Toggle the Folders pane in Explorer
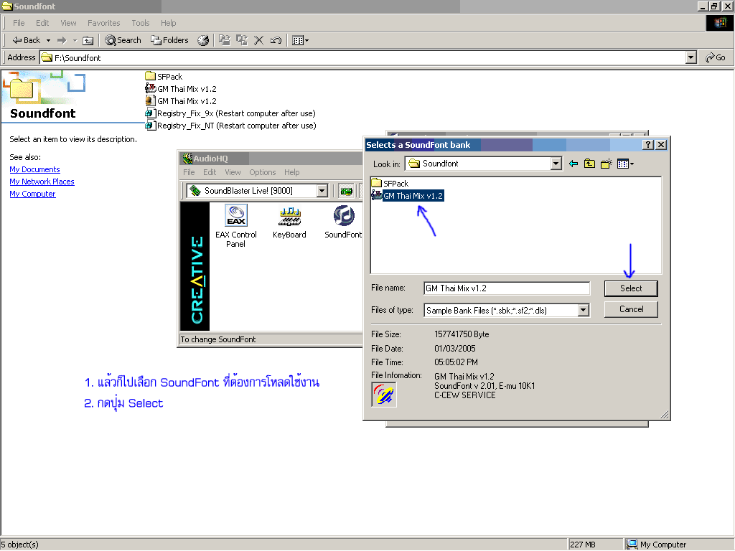The image size is (735, 551). pyautogui.click(x=169, y=40)
